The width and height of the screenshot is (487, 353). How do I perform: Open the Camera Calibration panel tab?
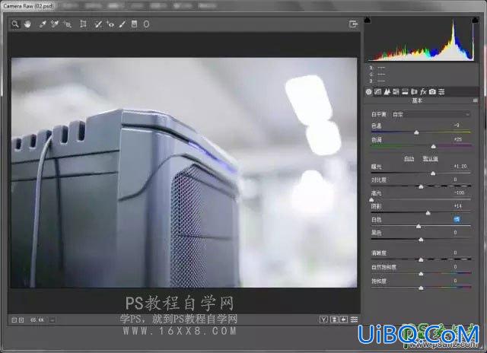click(x=432, y=92)
